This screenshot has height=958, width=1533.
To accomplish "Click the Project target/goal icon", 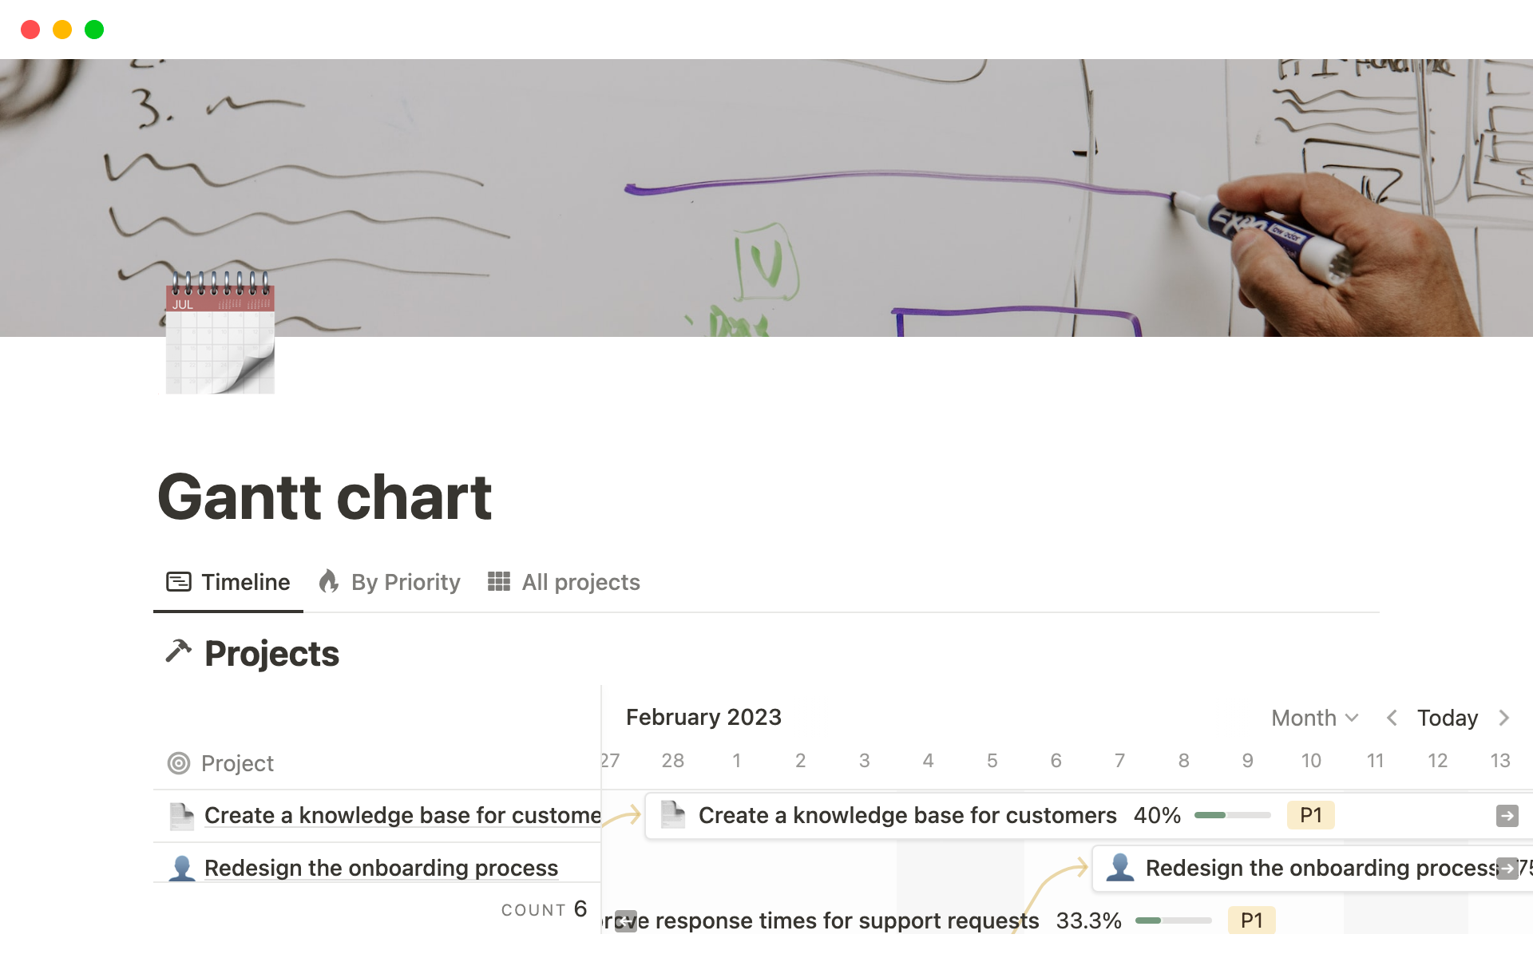I will point(179,762).
